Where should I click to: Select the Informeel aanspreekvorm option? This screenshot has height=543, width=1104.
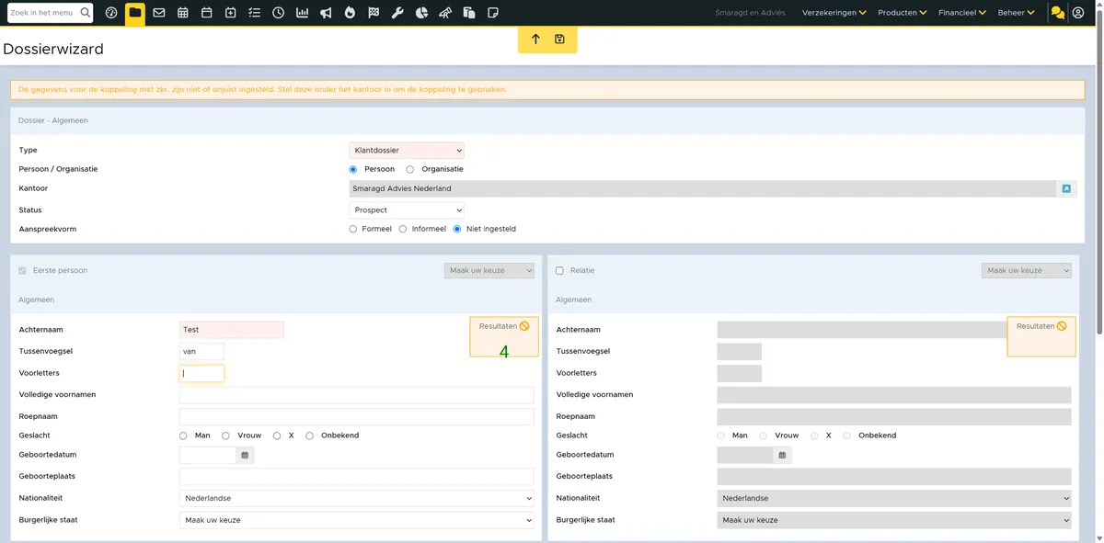coord(403,229)
